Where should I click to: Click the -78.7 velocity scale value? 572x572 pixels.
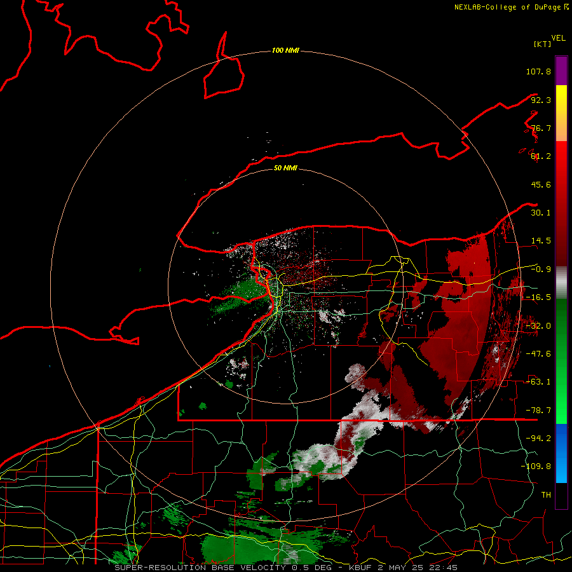pos(538,411)
